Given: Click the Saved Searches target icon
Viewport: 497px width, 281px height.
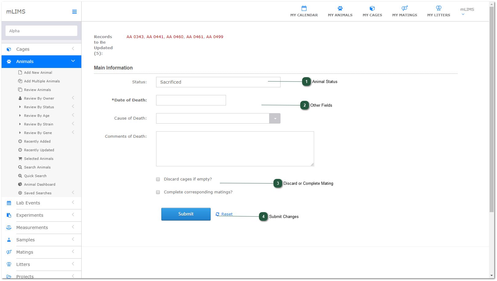Looking at the screenshot, I should (20, 193).
